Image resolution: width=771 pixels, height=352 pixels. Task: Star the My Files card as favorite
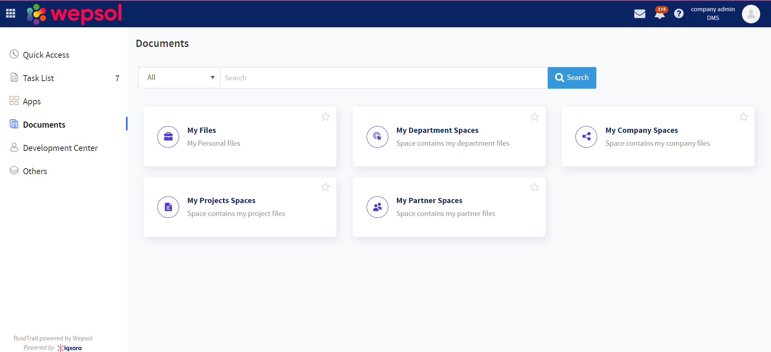coord(326,117)
